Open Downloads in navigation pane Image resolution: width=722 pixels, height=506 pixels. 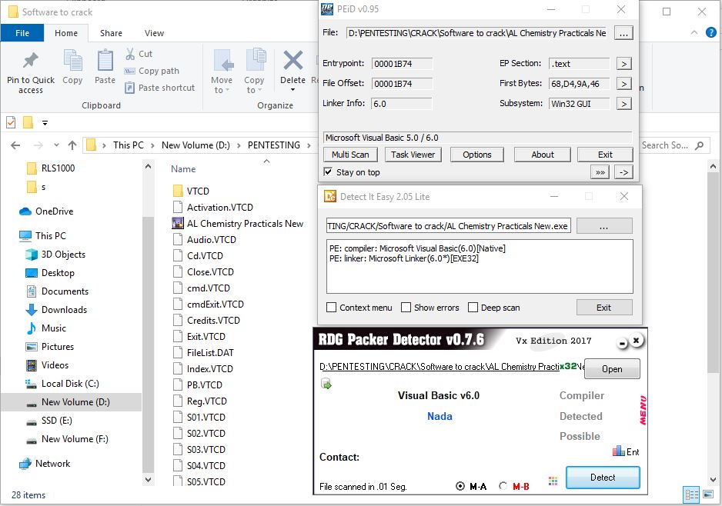pos(56,310)
